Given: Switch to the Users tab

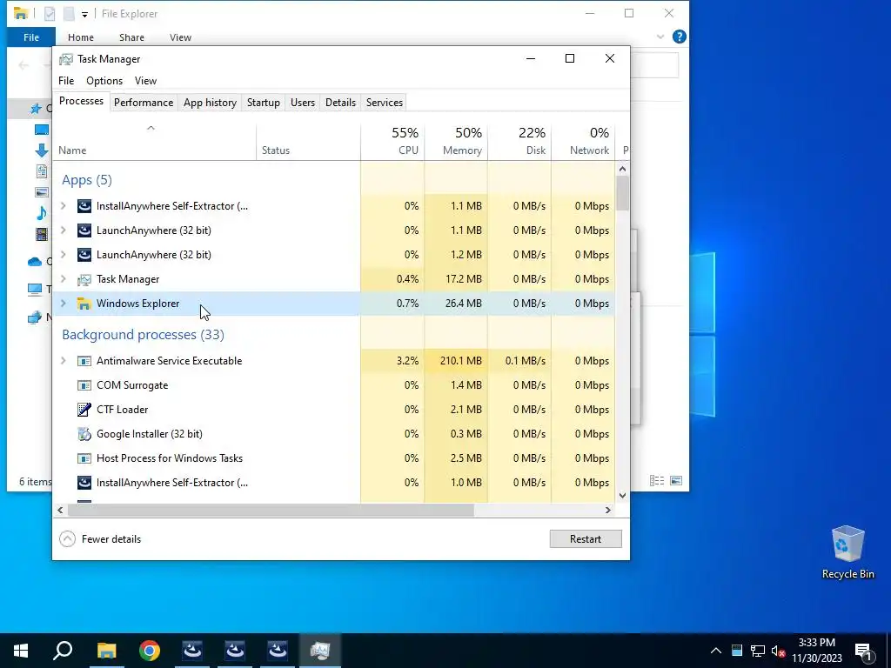Looking at the screenshot, I should [x=302, y=103].
